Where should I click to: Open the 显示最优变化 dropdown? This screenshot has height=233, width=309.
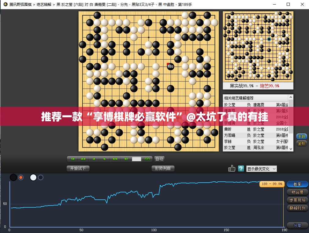[x=261, y=169]
